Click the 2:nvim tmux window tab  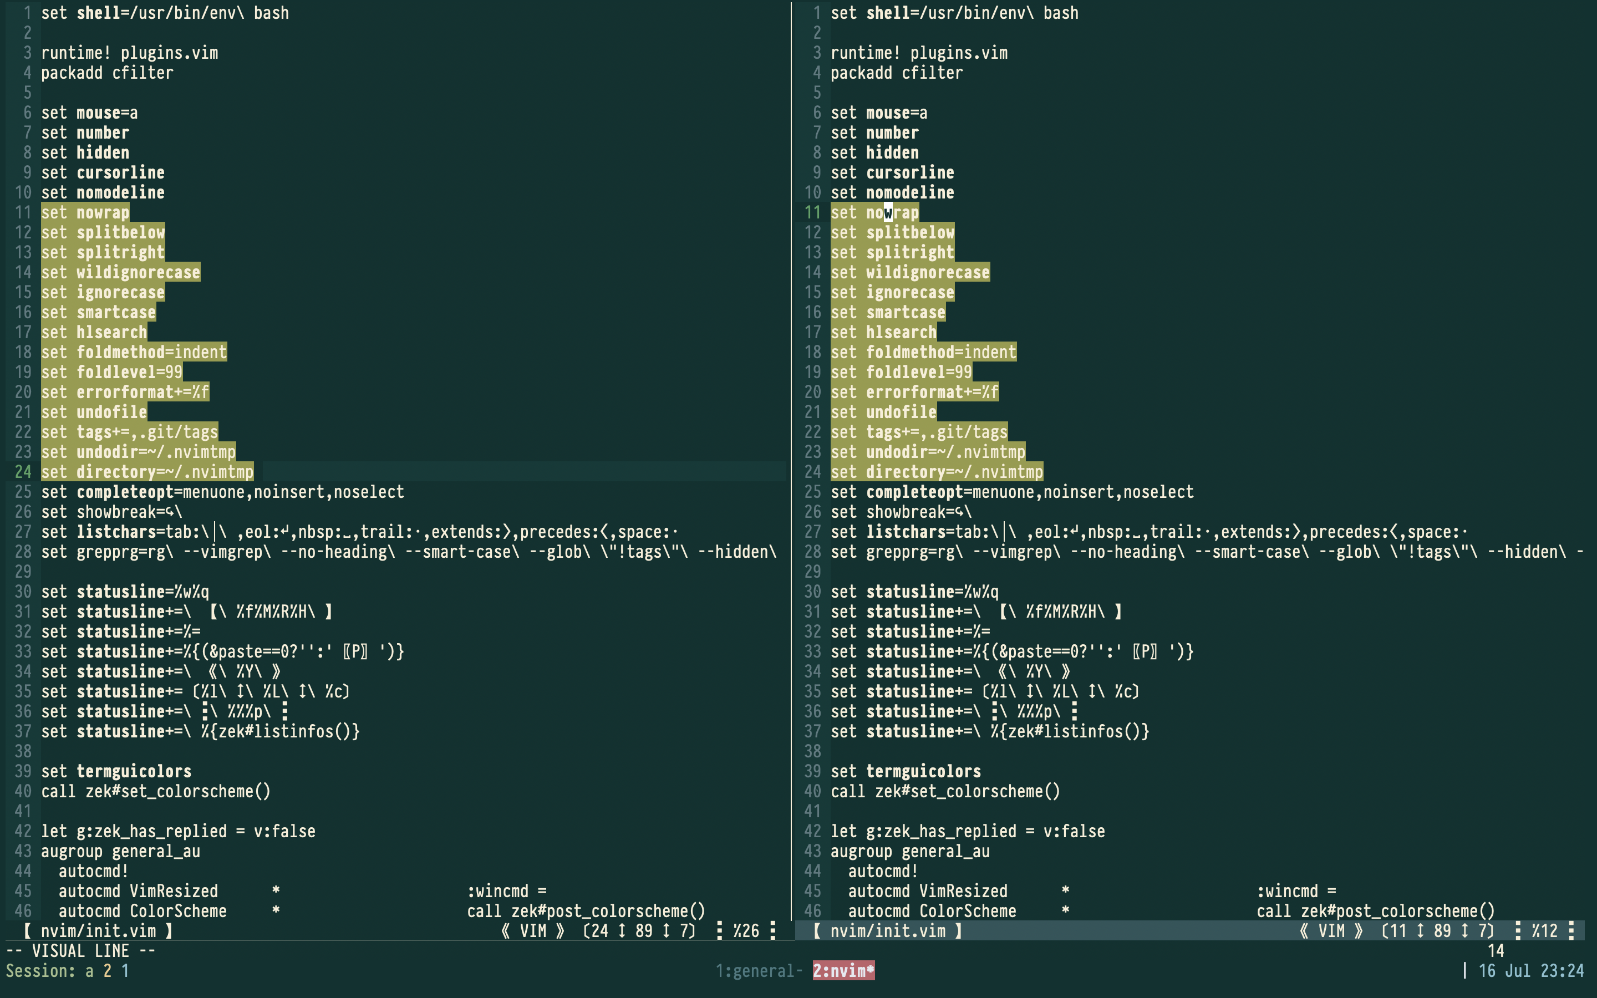point(843,970)
